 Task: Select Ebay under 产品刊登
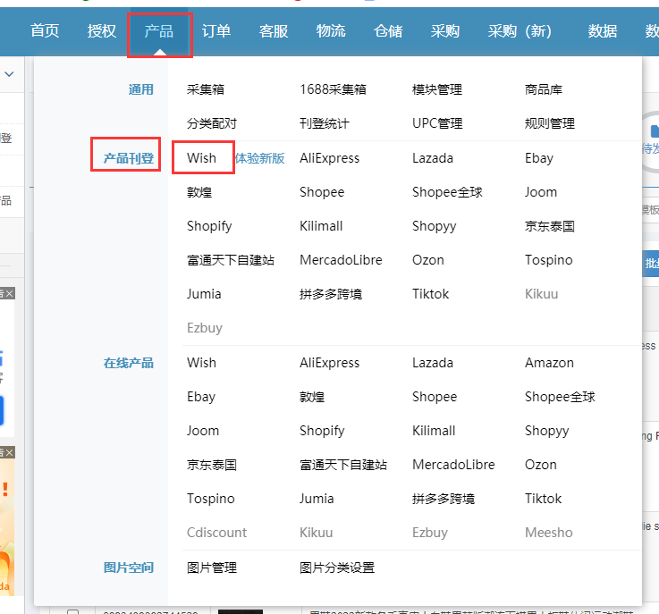539,158
